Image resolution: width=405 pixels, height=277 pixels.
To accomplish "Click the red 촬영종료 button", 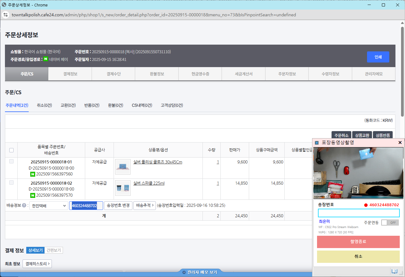I will [358, 242].
